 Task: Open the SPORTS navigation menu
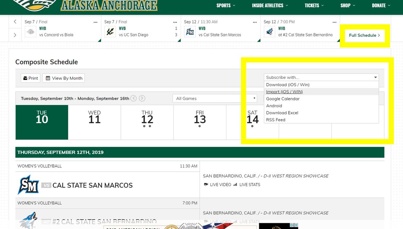(226, 5)
